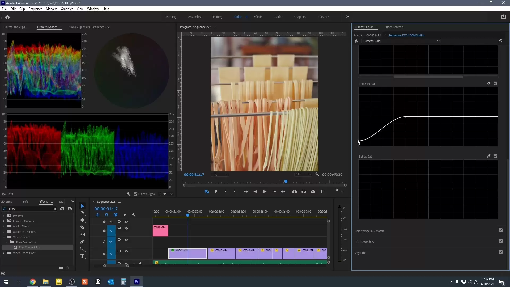510x287 pixels.
Task: Hide track V3 with eye icon
Action: tap(126, 229)
